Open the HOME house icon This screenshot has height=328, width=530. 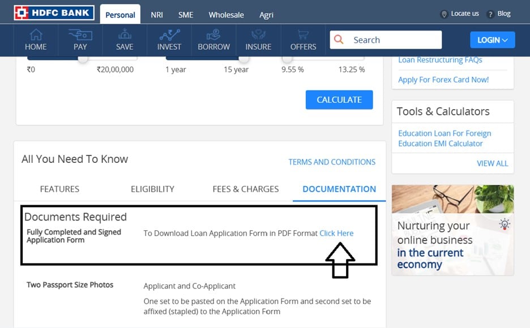[x=36, y=35]
